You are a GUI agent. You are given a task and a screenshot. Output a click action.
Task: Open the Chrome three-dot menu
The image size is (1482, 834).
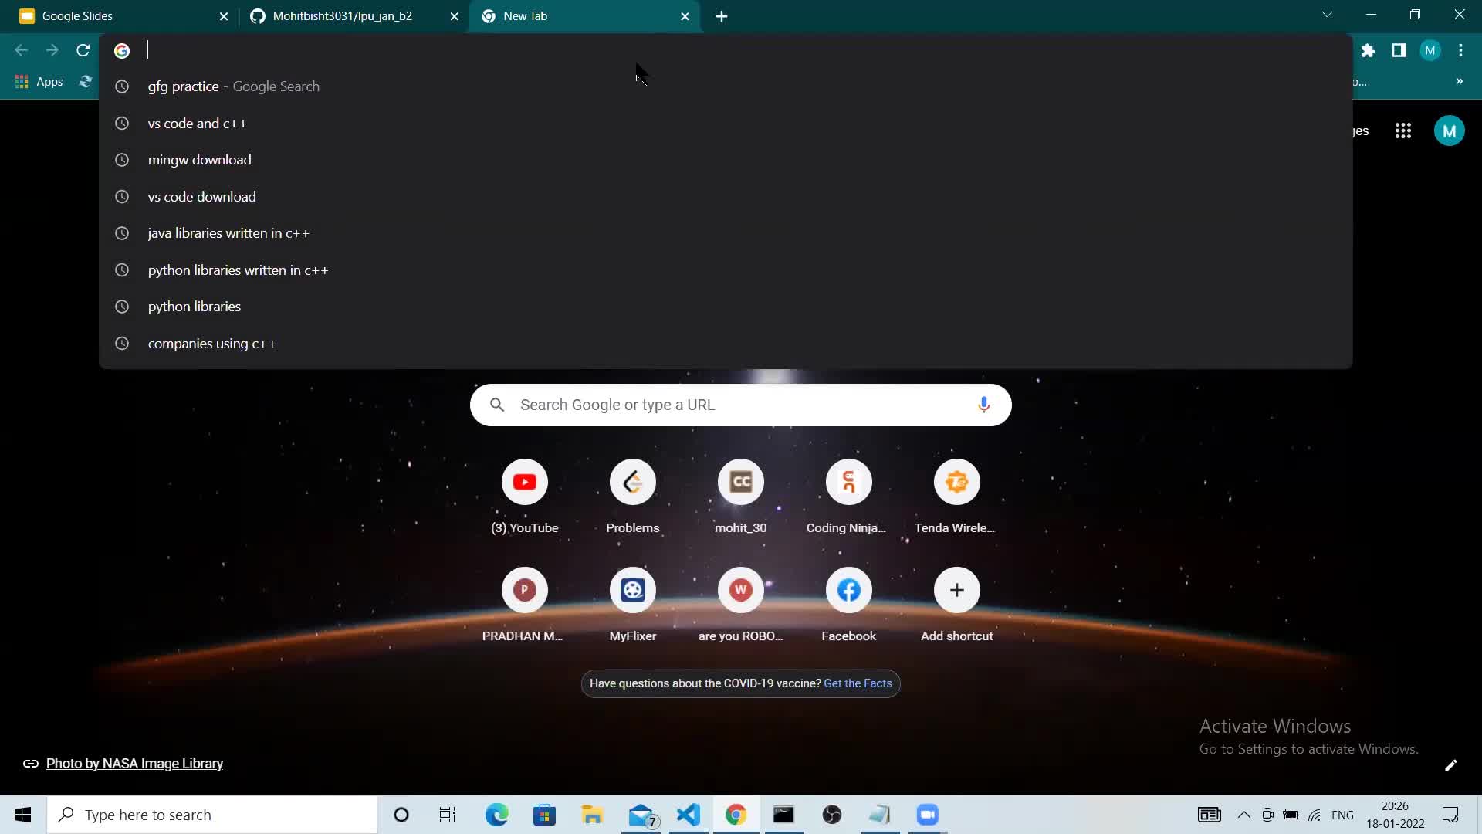1460,50
